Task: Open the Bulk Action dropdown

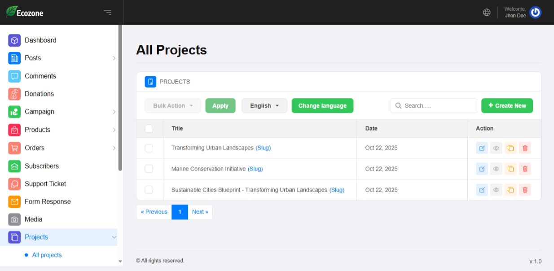Action: 173,106
